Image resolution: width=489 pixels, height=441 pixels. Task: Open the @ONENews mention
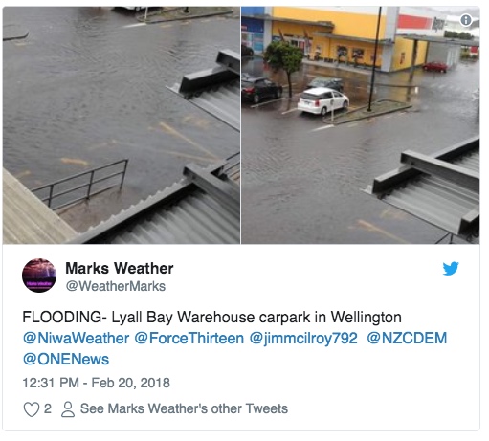(x=66, y=359)
